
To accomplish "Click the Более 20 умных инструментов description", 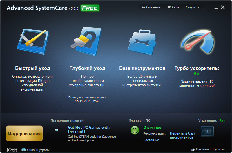I will (x=142, y=81).
